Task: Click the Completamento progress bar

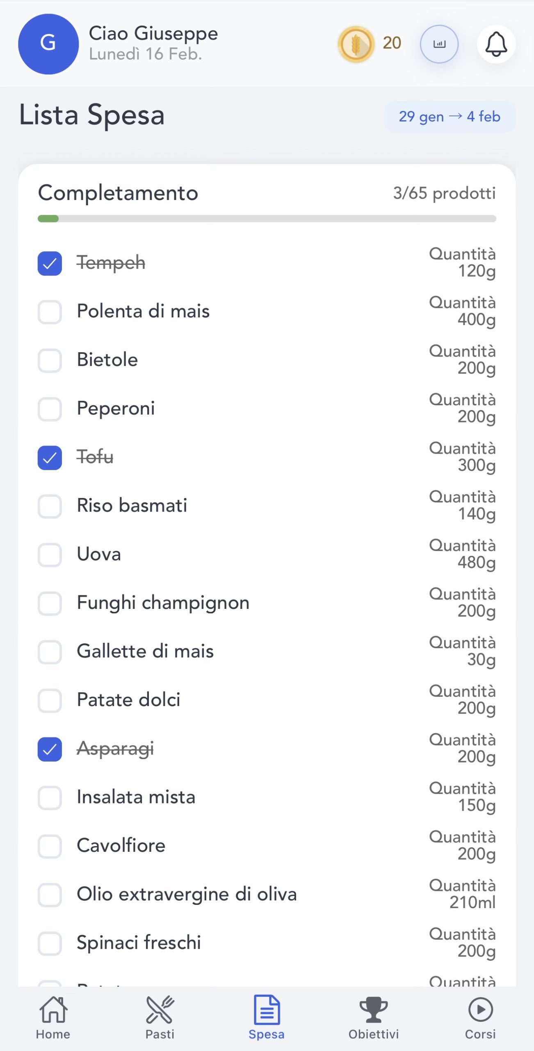Action: (267, 219)
